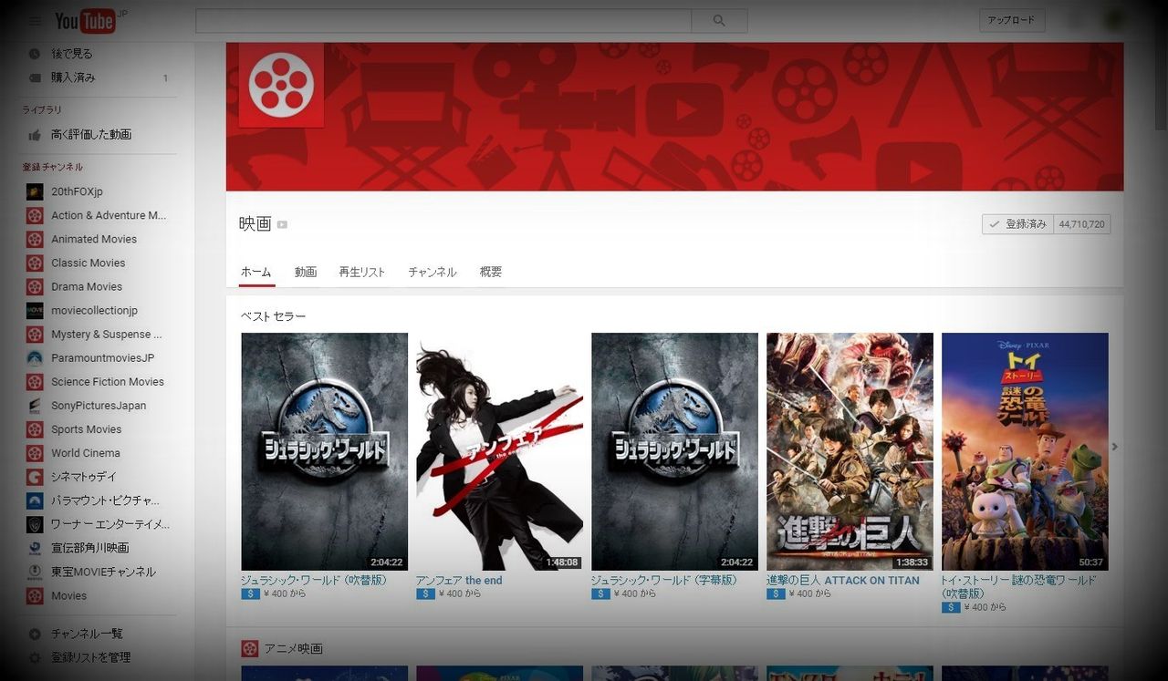
Task: Click Animated Movies film reel icon
Action: 35,239
